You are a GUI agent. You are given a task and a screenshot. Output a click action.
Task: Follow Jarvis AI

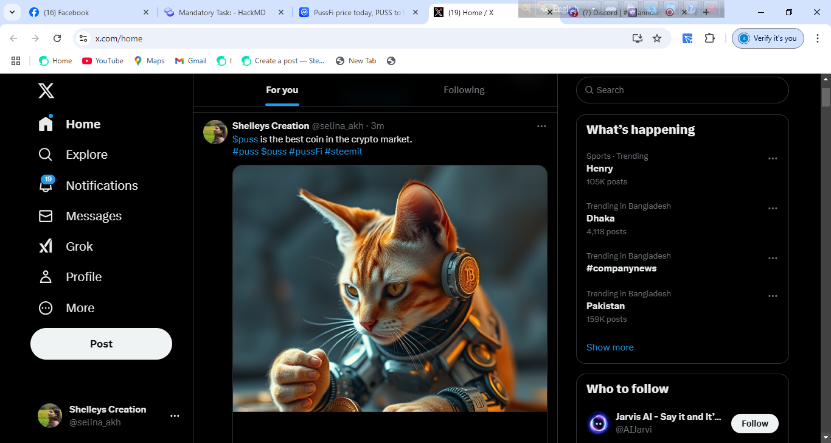pos(754,424)
